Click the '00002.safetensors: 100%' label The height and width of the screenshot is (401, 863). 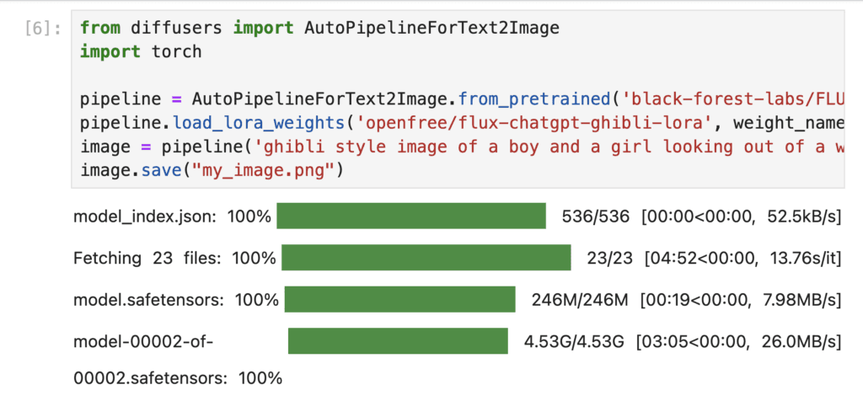coord(178,378)
